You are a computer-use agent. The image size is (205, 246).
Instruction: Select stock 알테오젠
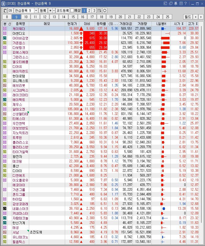pos(19,109)
